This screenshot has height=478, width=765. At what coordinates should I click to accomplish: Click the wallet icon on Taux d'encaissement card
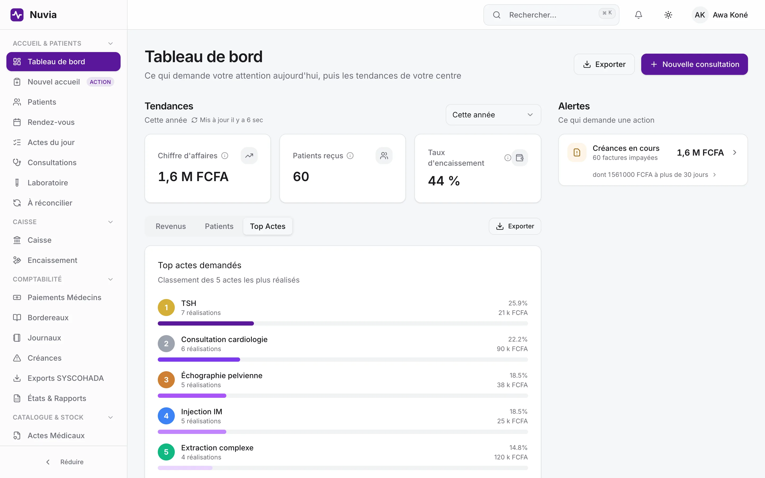coord(520,158)
